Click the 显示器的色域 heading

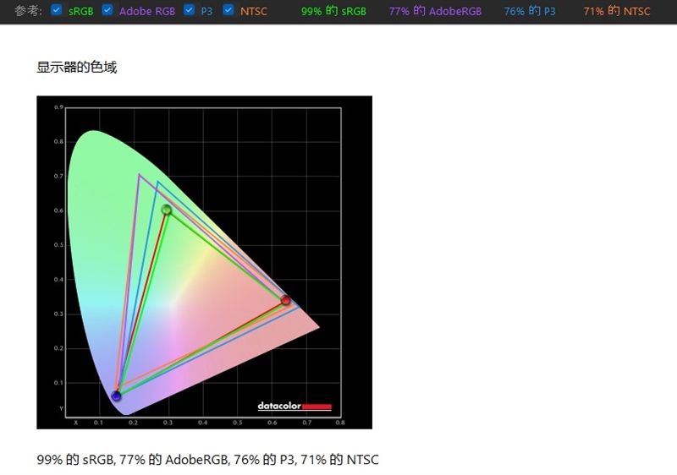coord(77,68)
